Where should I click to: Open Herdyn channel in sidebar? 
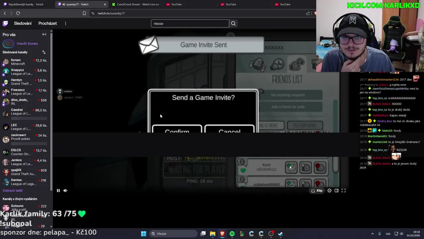click(x=25, y=82)
